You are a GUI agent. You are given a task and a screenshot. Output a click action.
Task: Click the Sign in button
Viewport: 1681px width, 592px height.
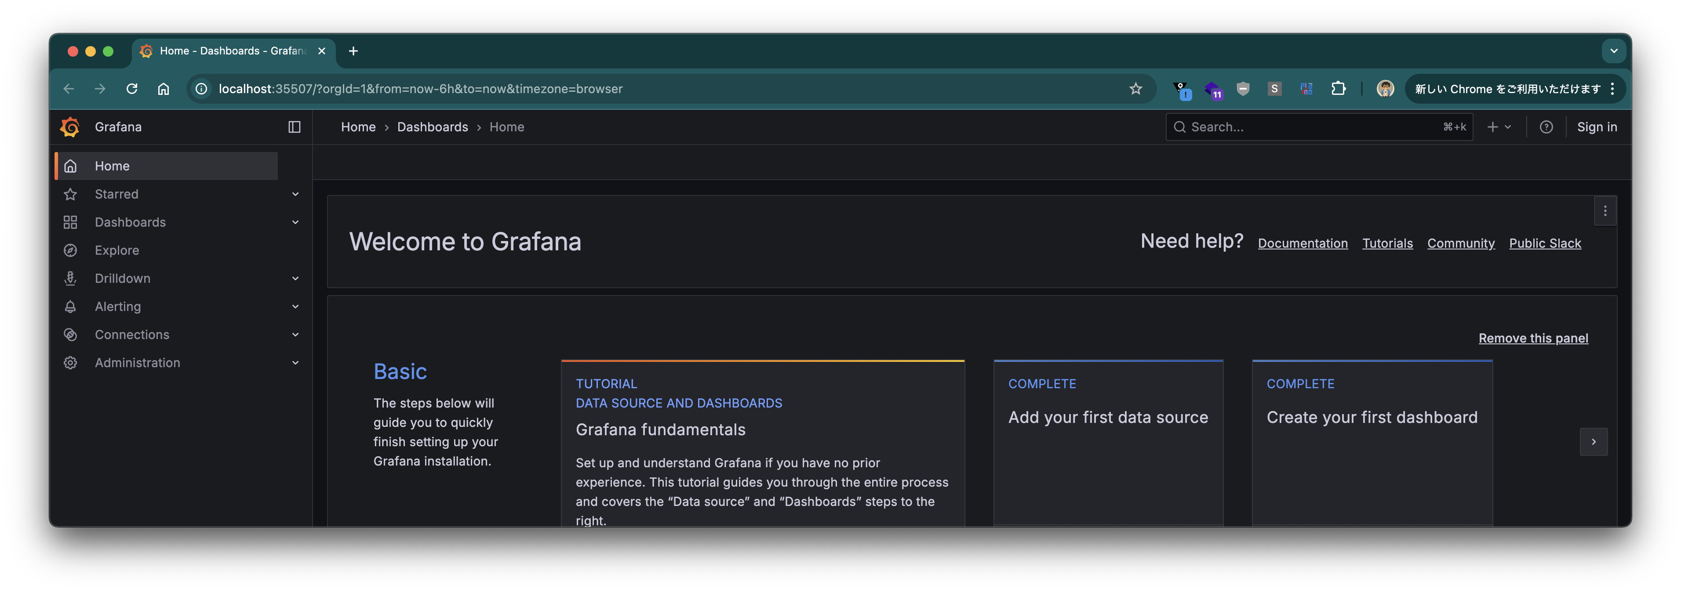pyautogui.click(x=1596, y=127)
